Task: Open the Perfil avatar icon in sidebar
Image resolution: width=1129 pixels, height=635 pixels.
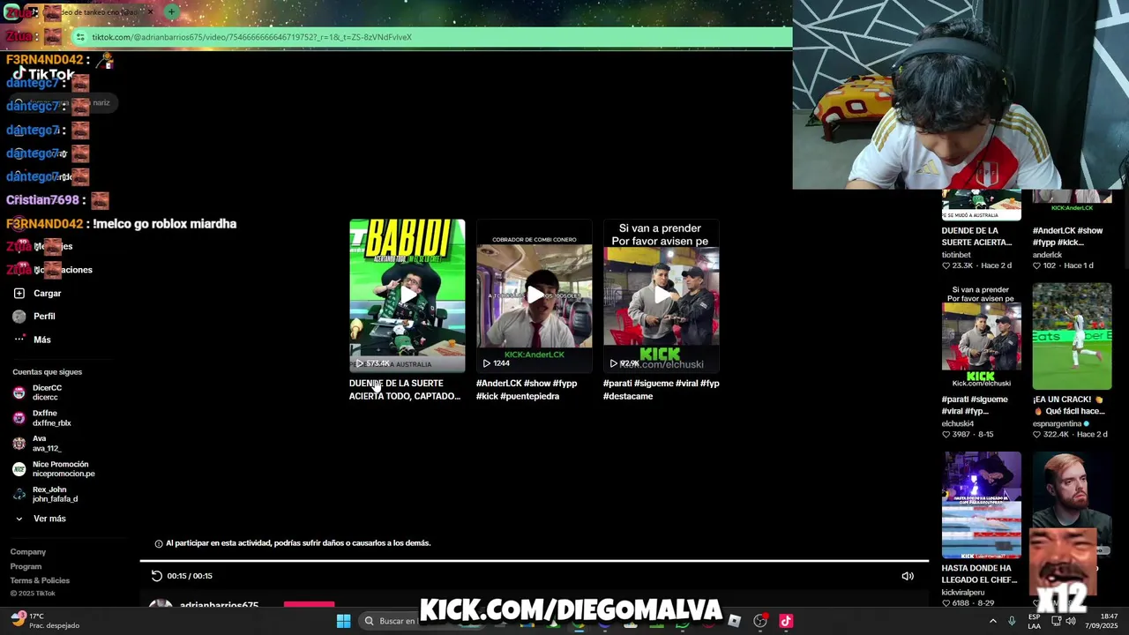Action: pos(19,316)
